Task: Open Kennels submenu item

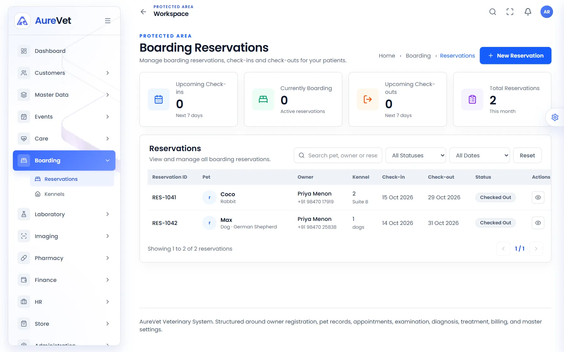Action: [72, 194]
